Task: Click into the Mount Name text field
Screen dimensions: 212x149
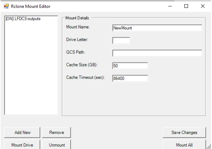Action: tap(157, 28)
